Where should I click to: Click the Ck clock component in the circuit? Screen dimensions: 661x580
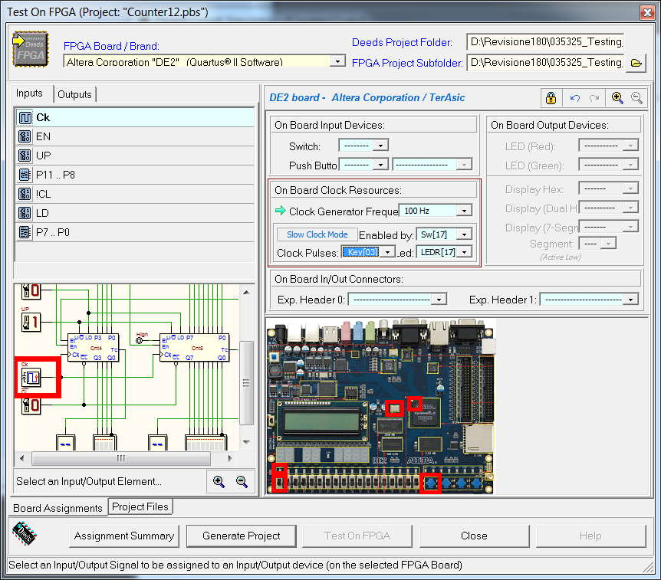[31, 378]
